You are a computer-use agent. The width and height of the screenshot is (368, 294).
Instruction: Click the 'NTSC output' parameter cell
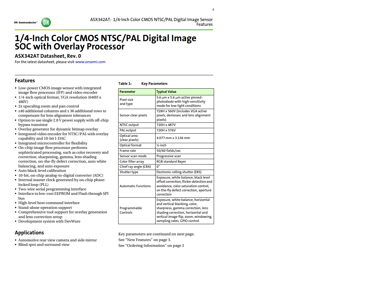pyautogui.click(x=137, y=125)
